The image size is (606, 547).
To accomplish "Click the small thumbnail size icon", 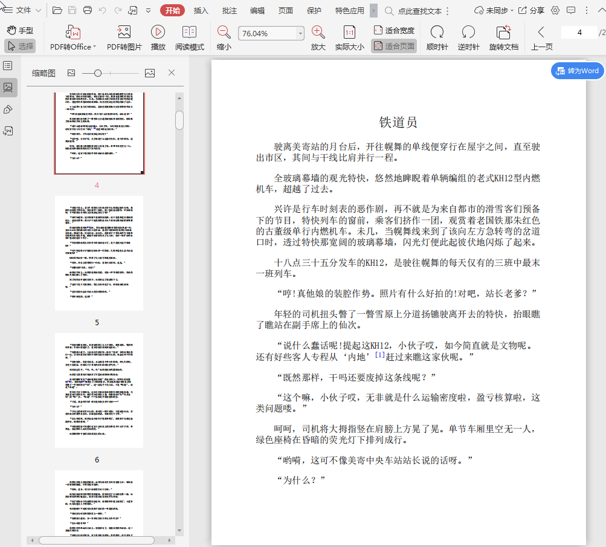I will click(x=71, y=73).
